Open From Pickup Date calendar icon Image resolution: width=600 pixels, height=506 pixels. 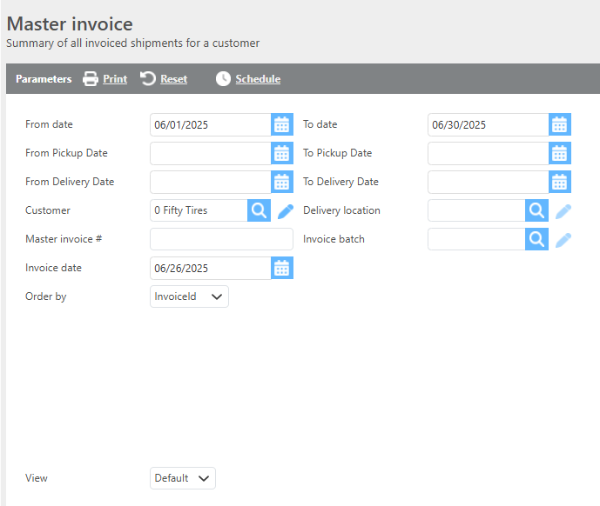click(x=281, y=153)
